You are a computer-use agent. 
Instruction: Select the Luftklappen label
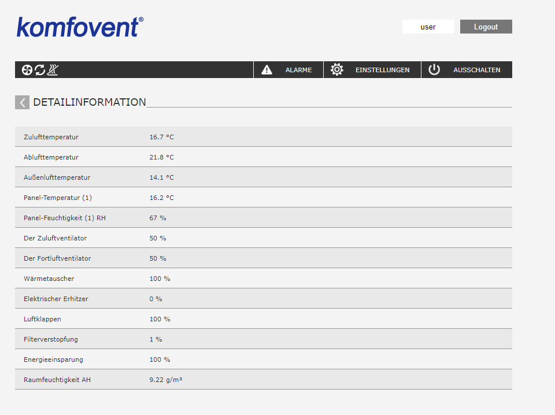[x=42, y=319]
